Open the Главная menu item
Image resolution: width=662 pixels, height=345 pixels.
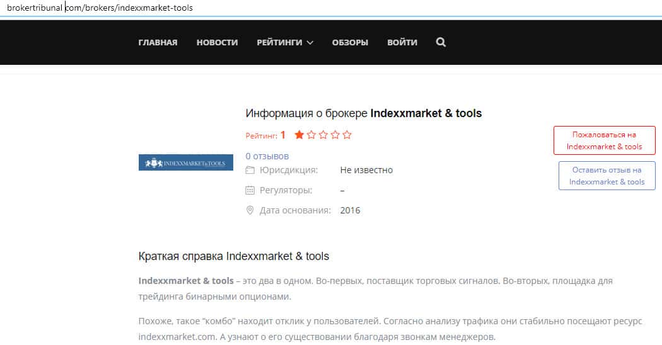coord(158,42)
